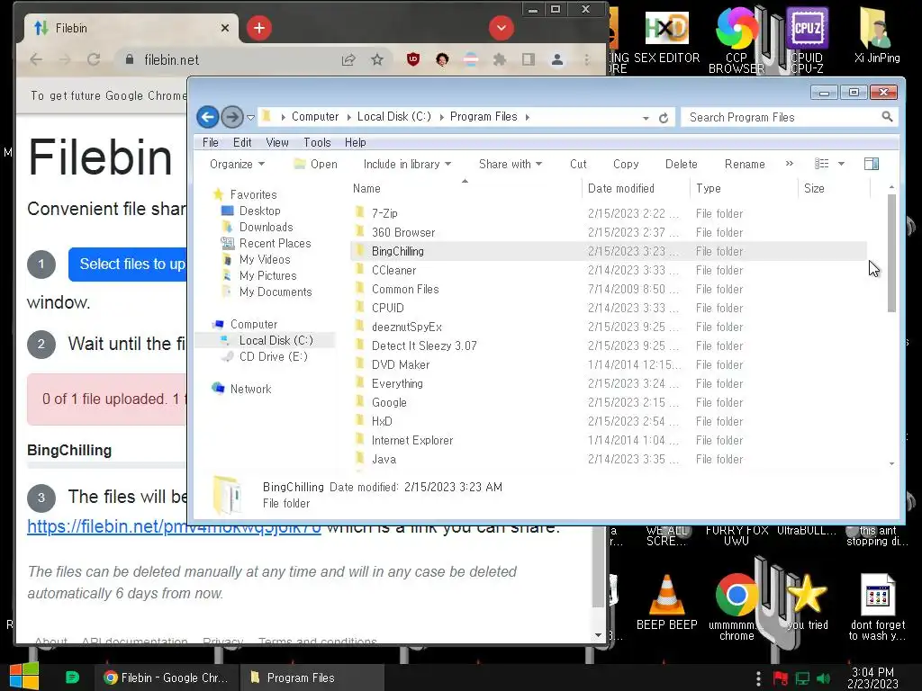Click the Open toolbar button
The image size is (922, 691).
tap(316, 164)
